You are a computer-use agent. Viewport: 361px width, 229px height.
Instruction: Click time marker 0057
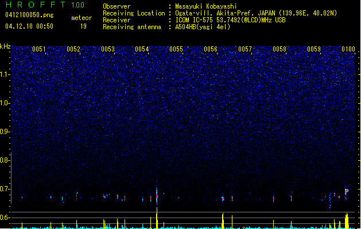(245, 49)
